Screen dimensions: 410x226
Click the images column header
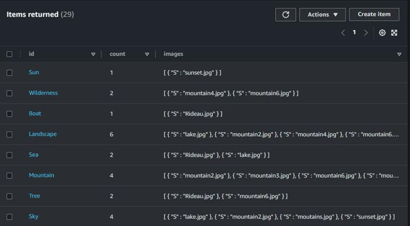click(x=173, y=54)
